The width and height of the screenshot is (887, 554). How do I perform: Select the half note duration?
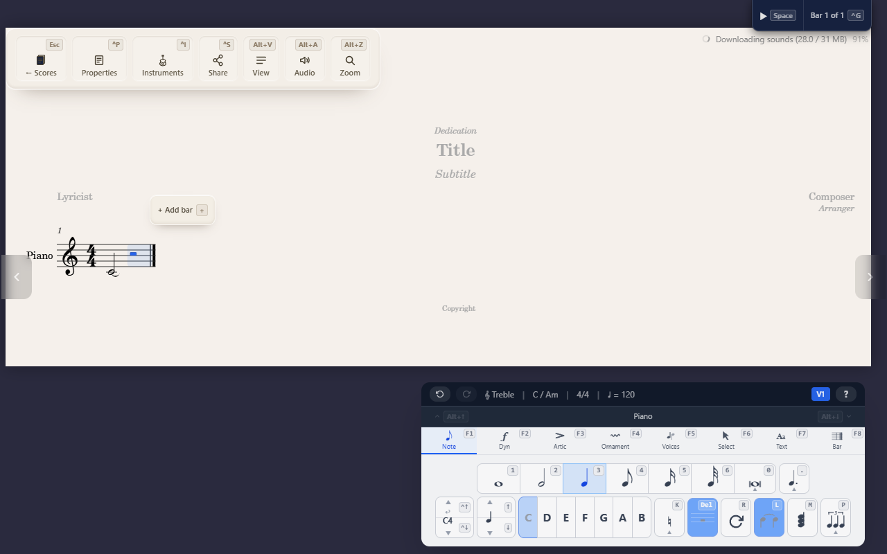(541, 479)
